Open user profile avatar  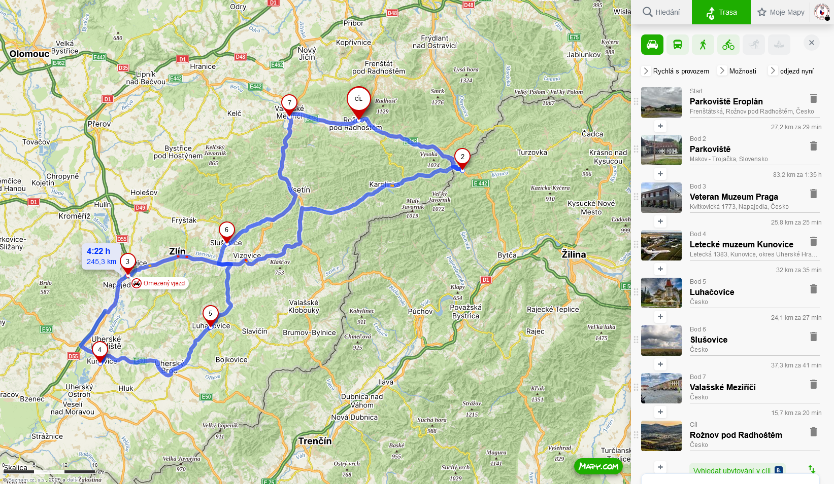[822, 12]
